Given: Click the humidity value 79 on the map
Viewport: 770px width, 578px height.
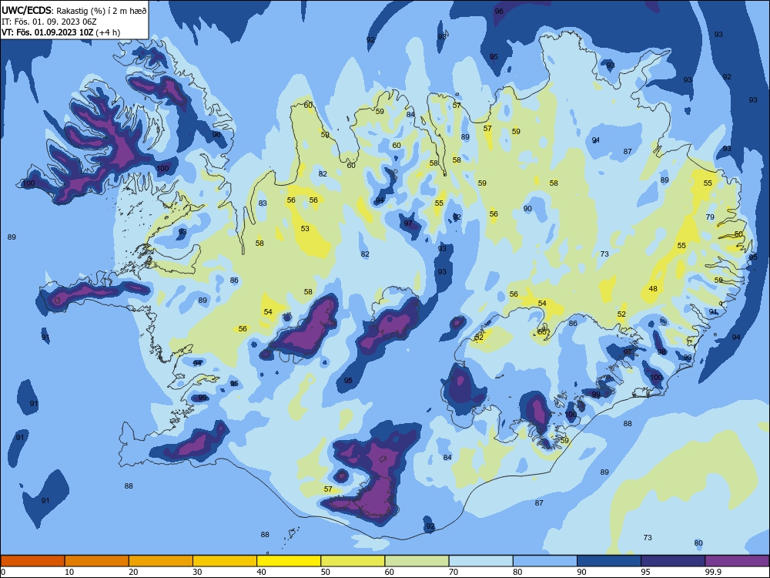Looking at the screenshot, I should (710, 217).
